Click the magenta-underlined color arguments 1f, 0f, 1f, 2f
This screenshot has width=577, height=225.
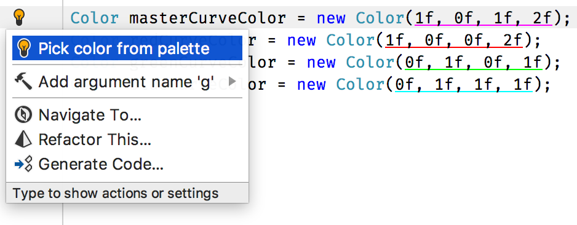[483, 18]
